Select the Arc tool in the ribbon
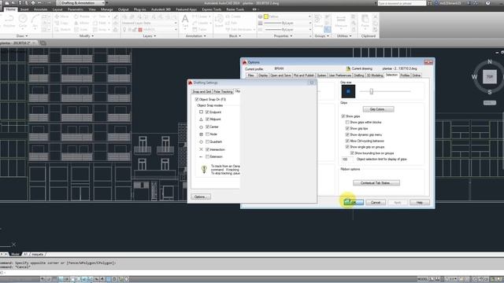This screenshot has height=283, width=504. tap(35, 21)
